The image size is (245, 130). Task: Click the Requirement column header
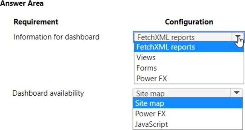click(36, 22)
